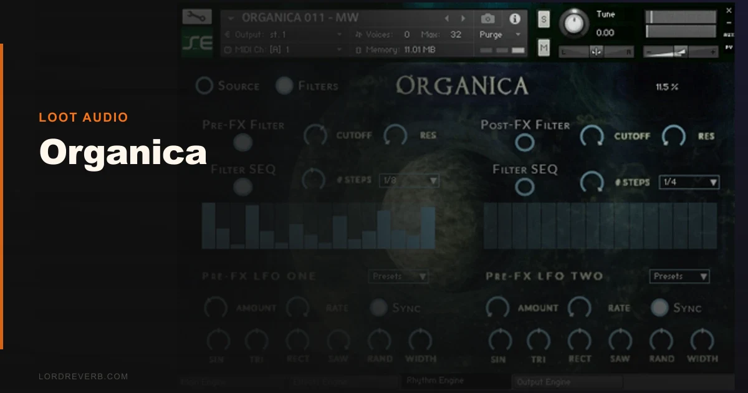Open the Purge dropdown menu

[501, 35]
